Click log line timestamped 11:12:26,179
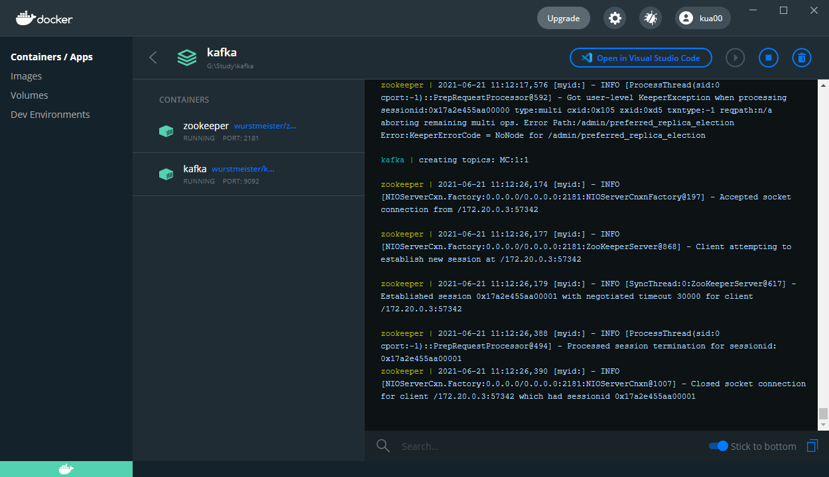This screenshot has width=829, height=477. (589, 296)
